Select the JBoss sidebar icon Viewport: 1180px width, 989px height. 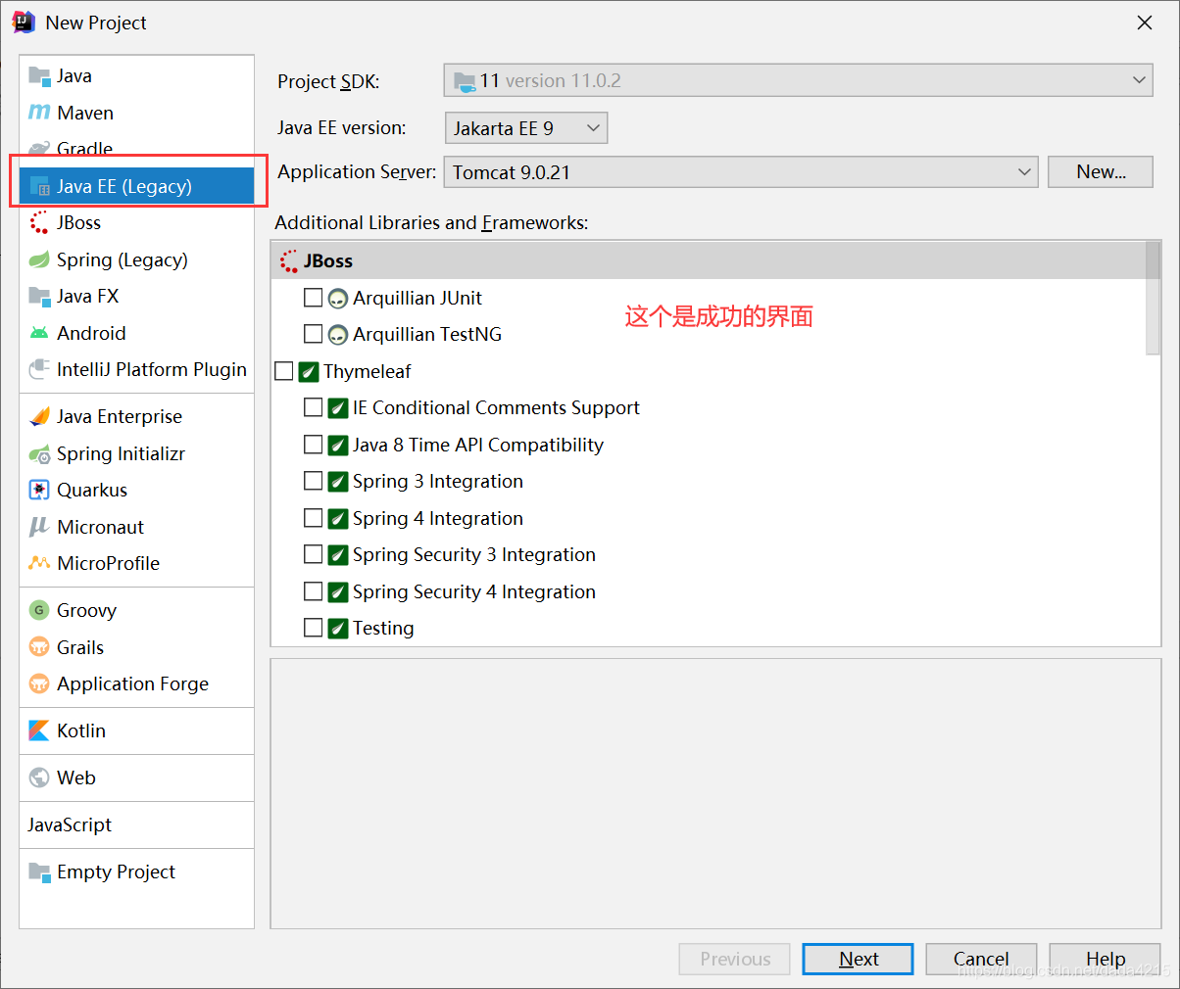click(x=39, y=222)
